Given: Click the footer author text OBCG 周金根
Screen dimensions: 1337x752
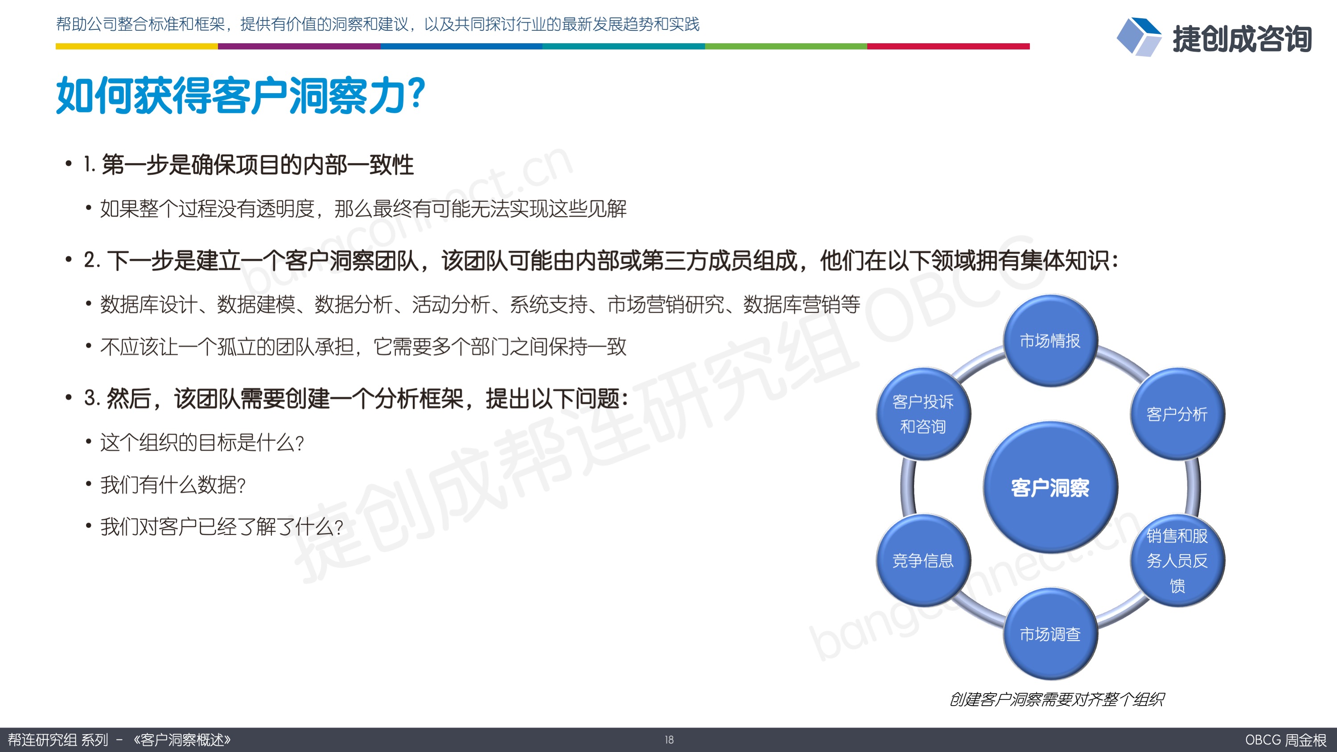Looking at the screenshot, I should tap(1286, 740).
